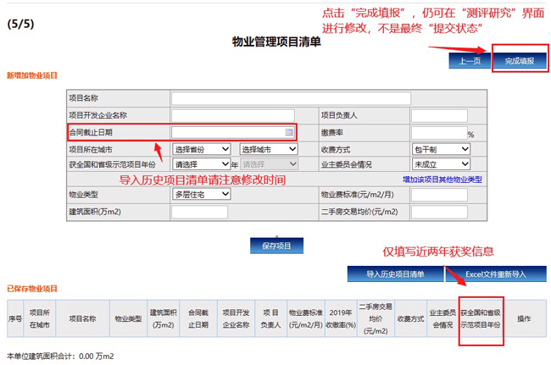Save the project with 保存项目
This screenshot has width=551, height=365.
pyautogui.click(x=276, y=246)
